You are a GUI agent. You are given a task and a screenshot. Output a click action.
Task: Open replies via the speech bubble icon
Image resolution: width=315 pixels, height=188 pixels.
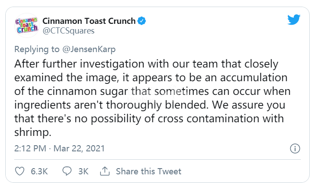[x=67, y=171]
